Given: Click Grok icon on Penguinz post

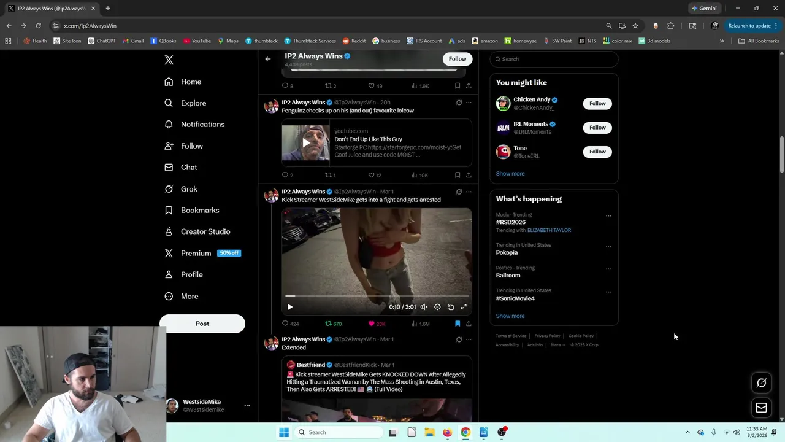Looking at the screenshot, I should point(459,103).
